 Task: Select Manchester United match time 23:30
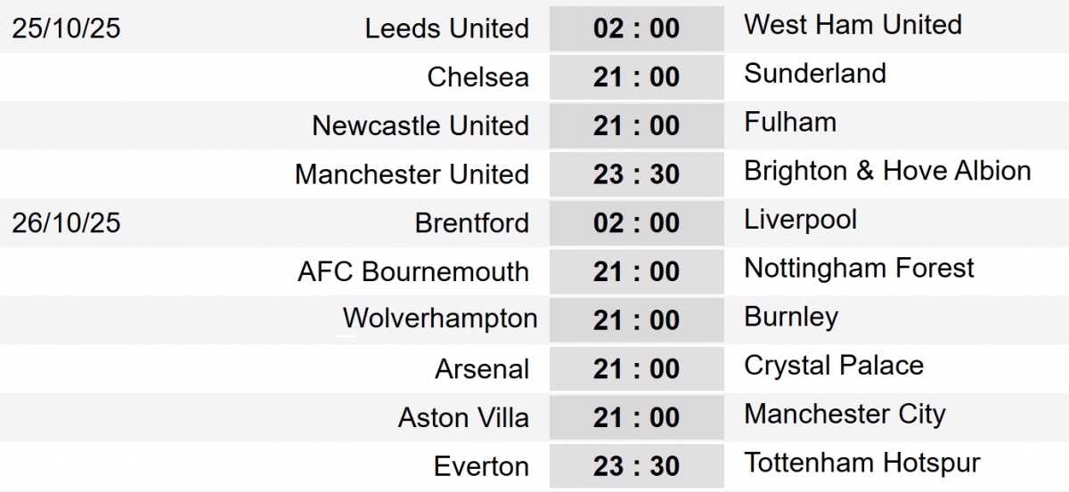pos(636,174)
